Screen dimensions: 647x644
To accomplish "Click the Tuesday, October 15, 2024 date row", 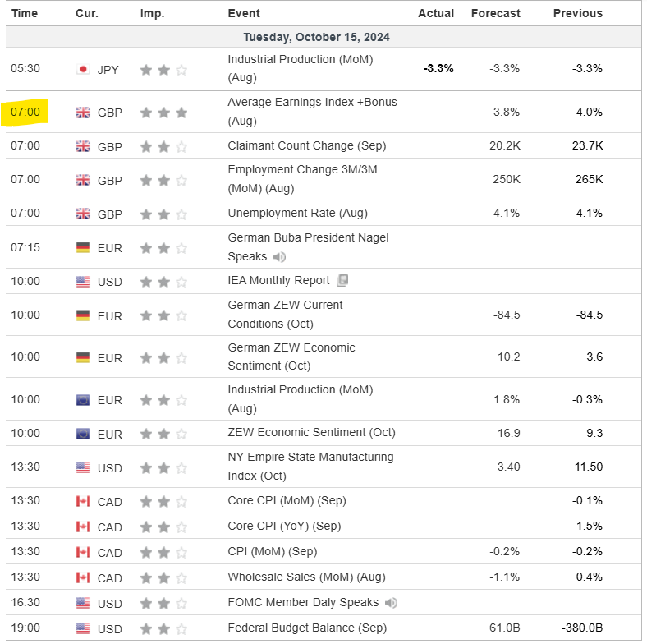I will click(x=316, y=37).
